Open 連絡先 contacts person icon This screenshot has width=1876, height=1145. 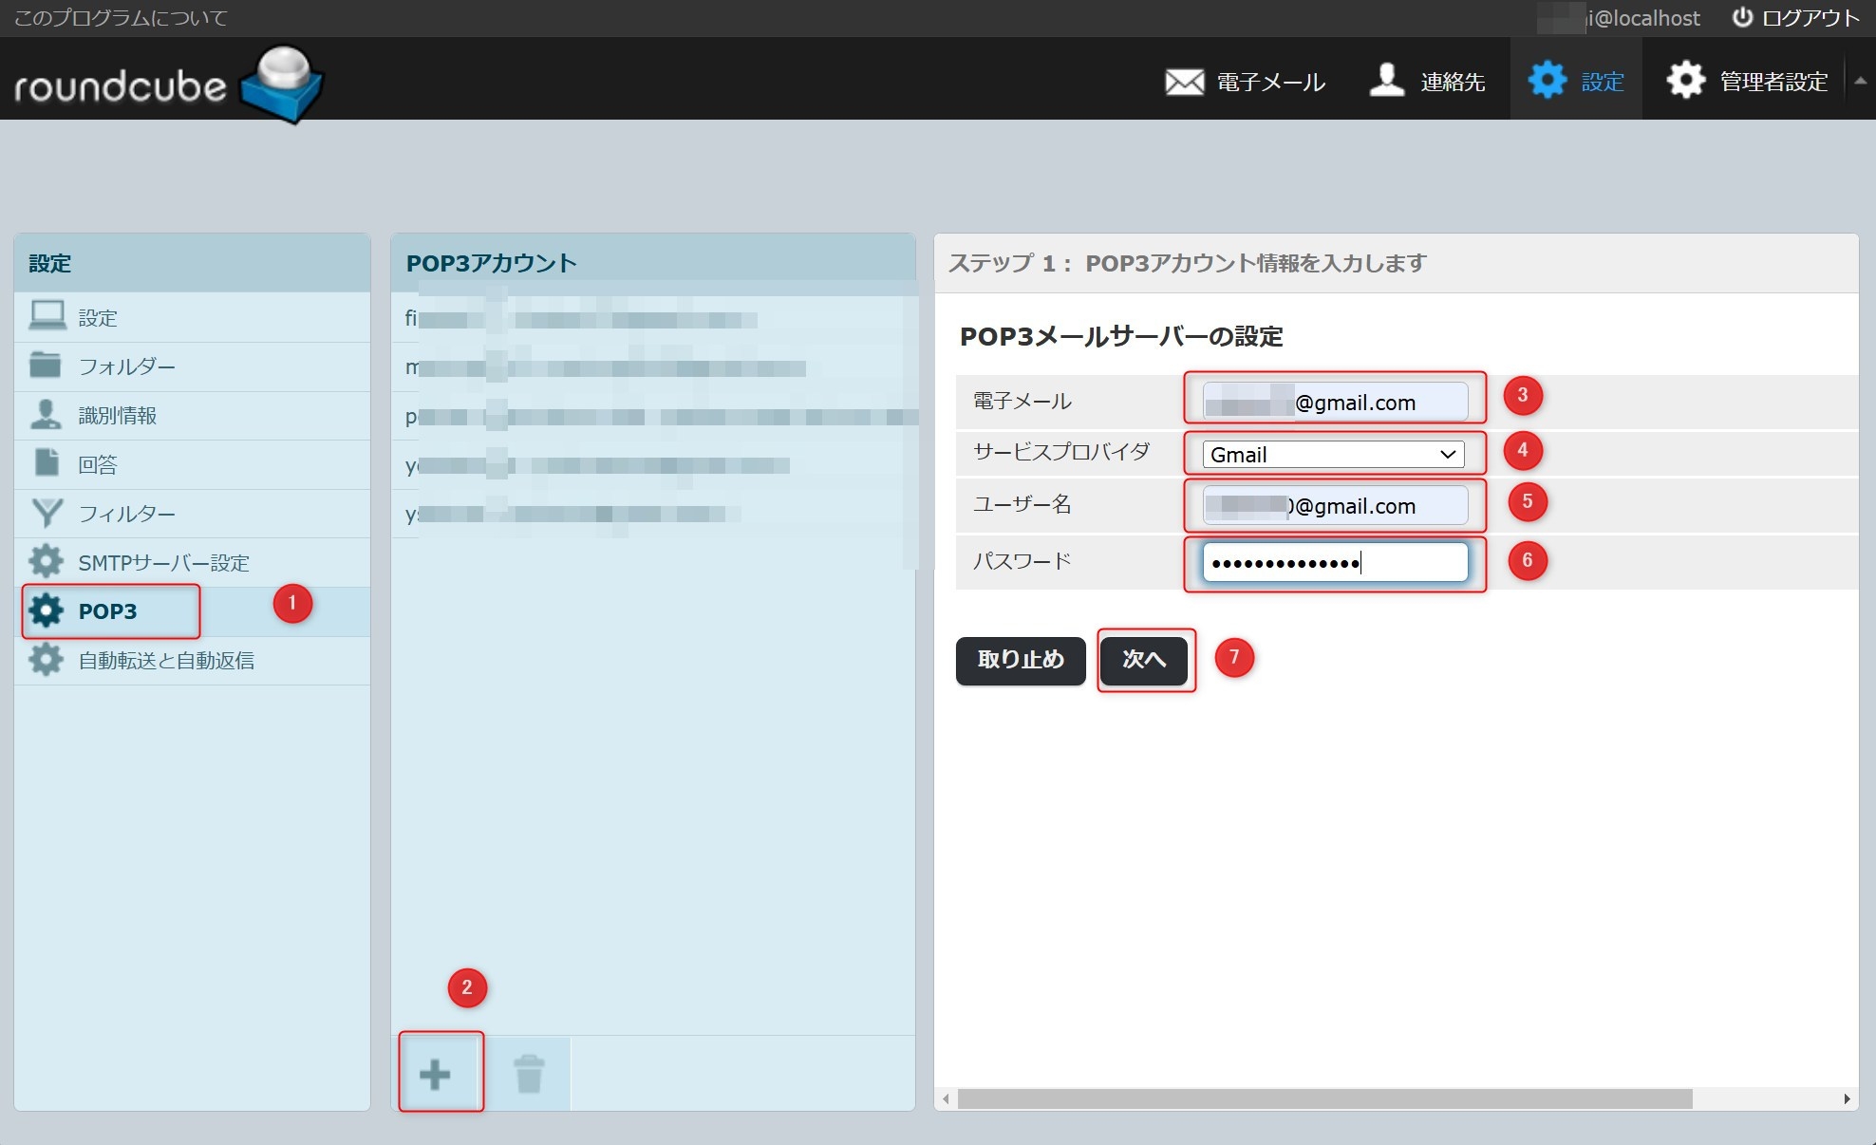tap(1387, 81)
